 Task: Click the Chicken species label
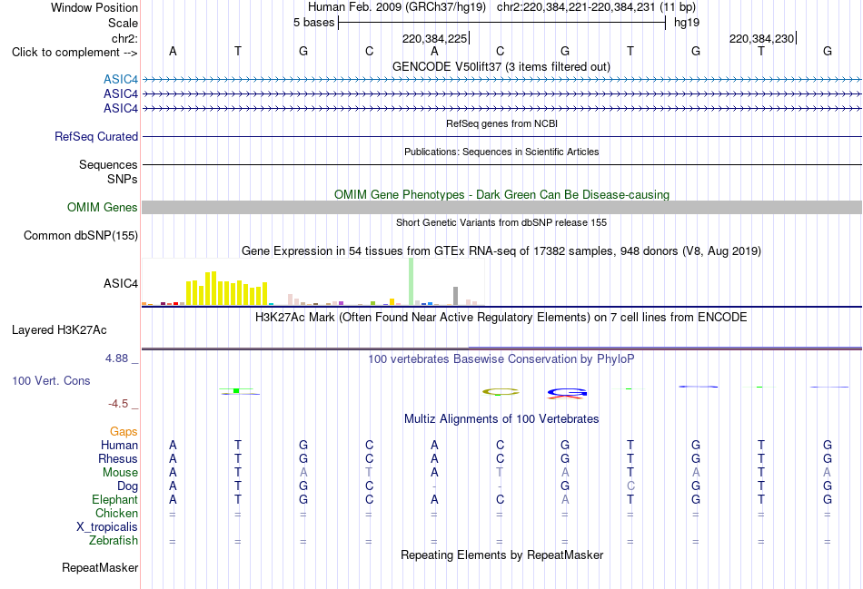pyautogui.click(x=116, y=513)
